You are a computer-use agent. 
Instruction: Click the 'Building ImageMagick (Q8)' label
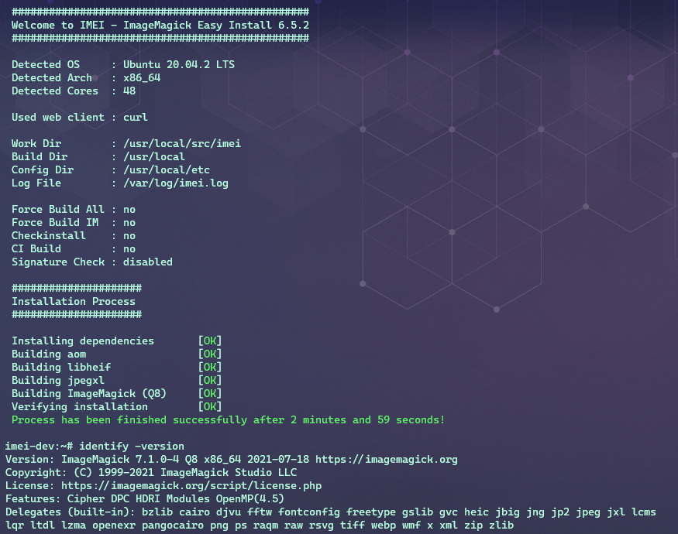88,394
